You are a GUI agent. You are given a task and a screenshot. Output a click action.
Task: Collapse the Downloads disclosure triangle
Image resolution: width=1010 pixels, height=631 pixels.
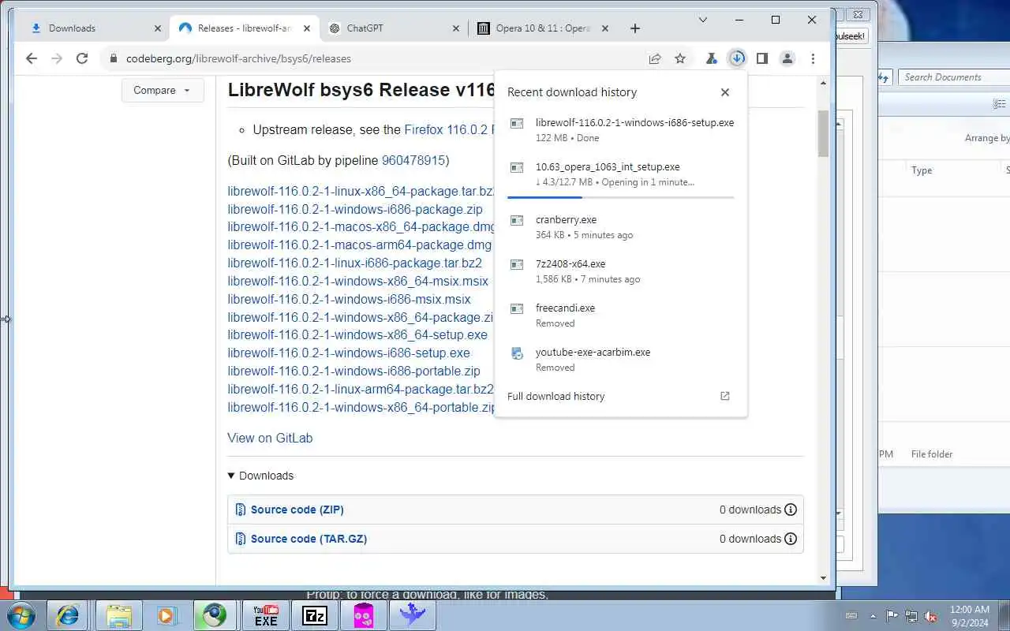tap(231, 476)
